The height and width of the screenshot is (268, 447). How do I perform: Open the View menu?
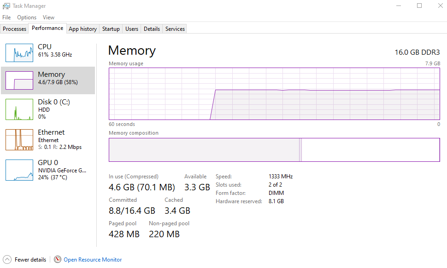[48, 17]
